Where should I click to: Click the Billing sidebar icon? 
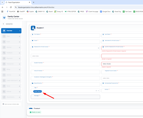pyautogui.click(x=4, y=69)
